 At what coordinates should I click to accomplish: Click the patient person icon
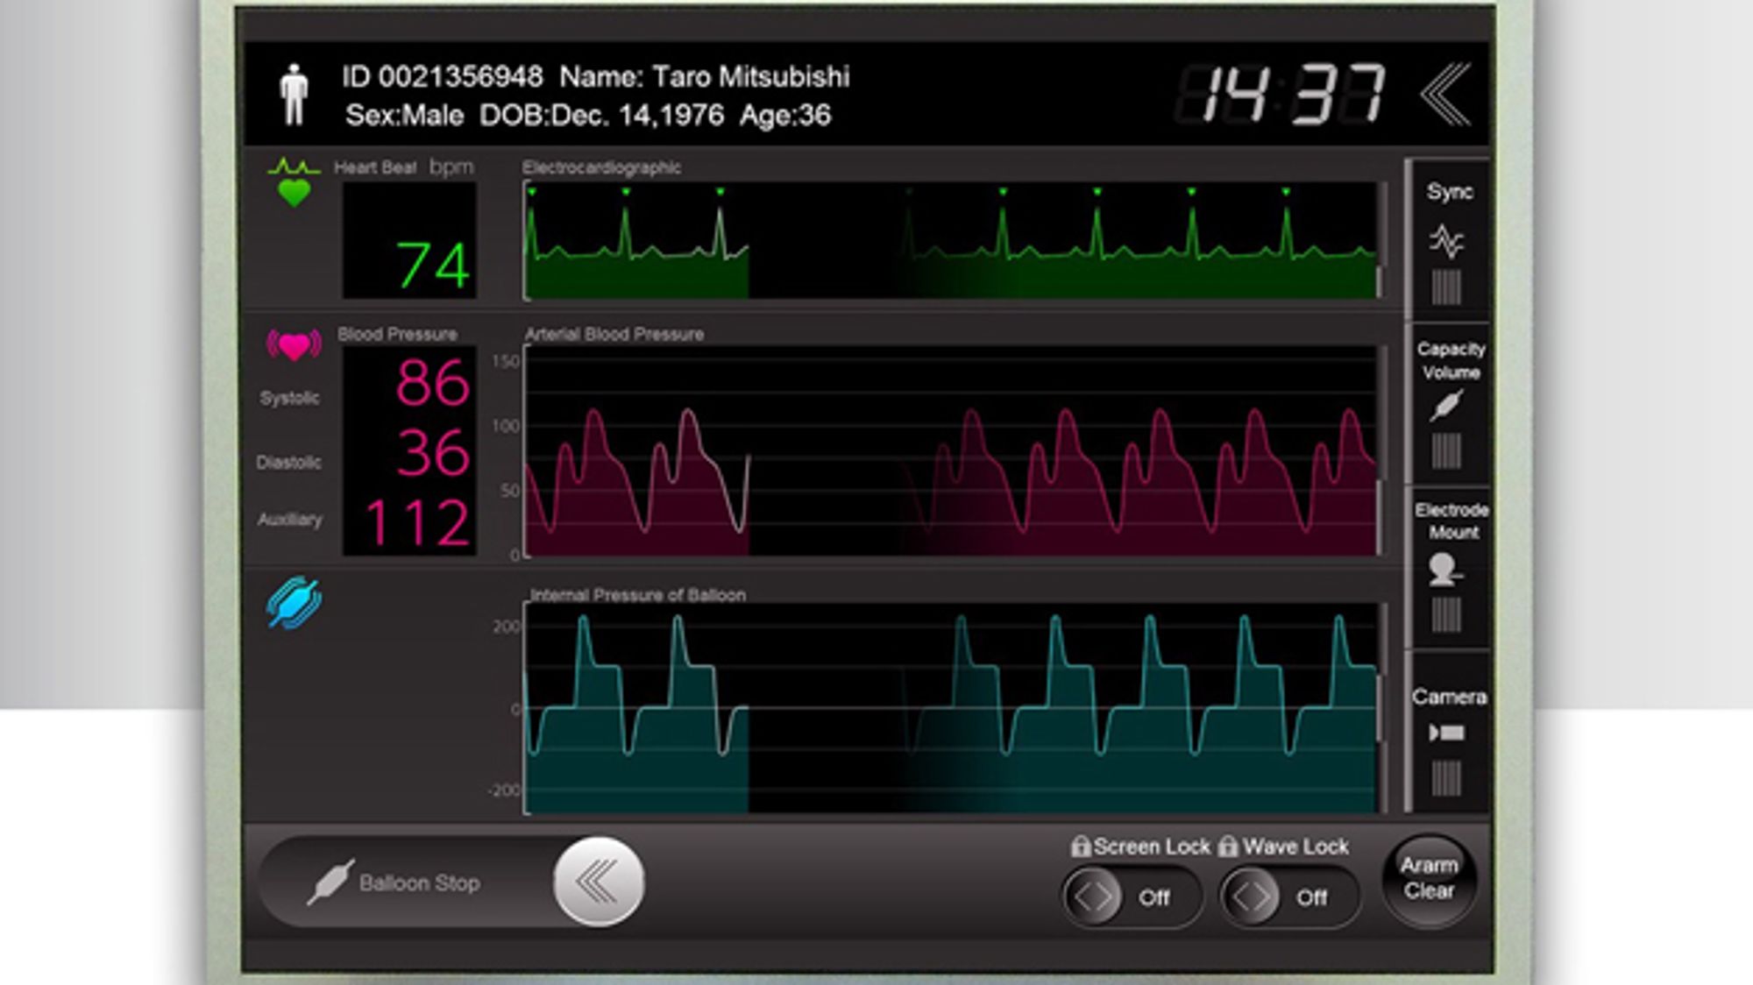tap(295, 95)
